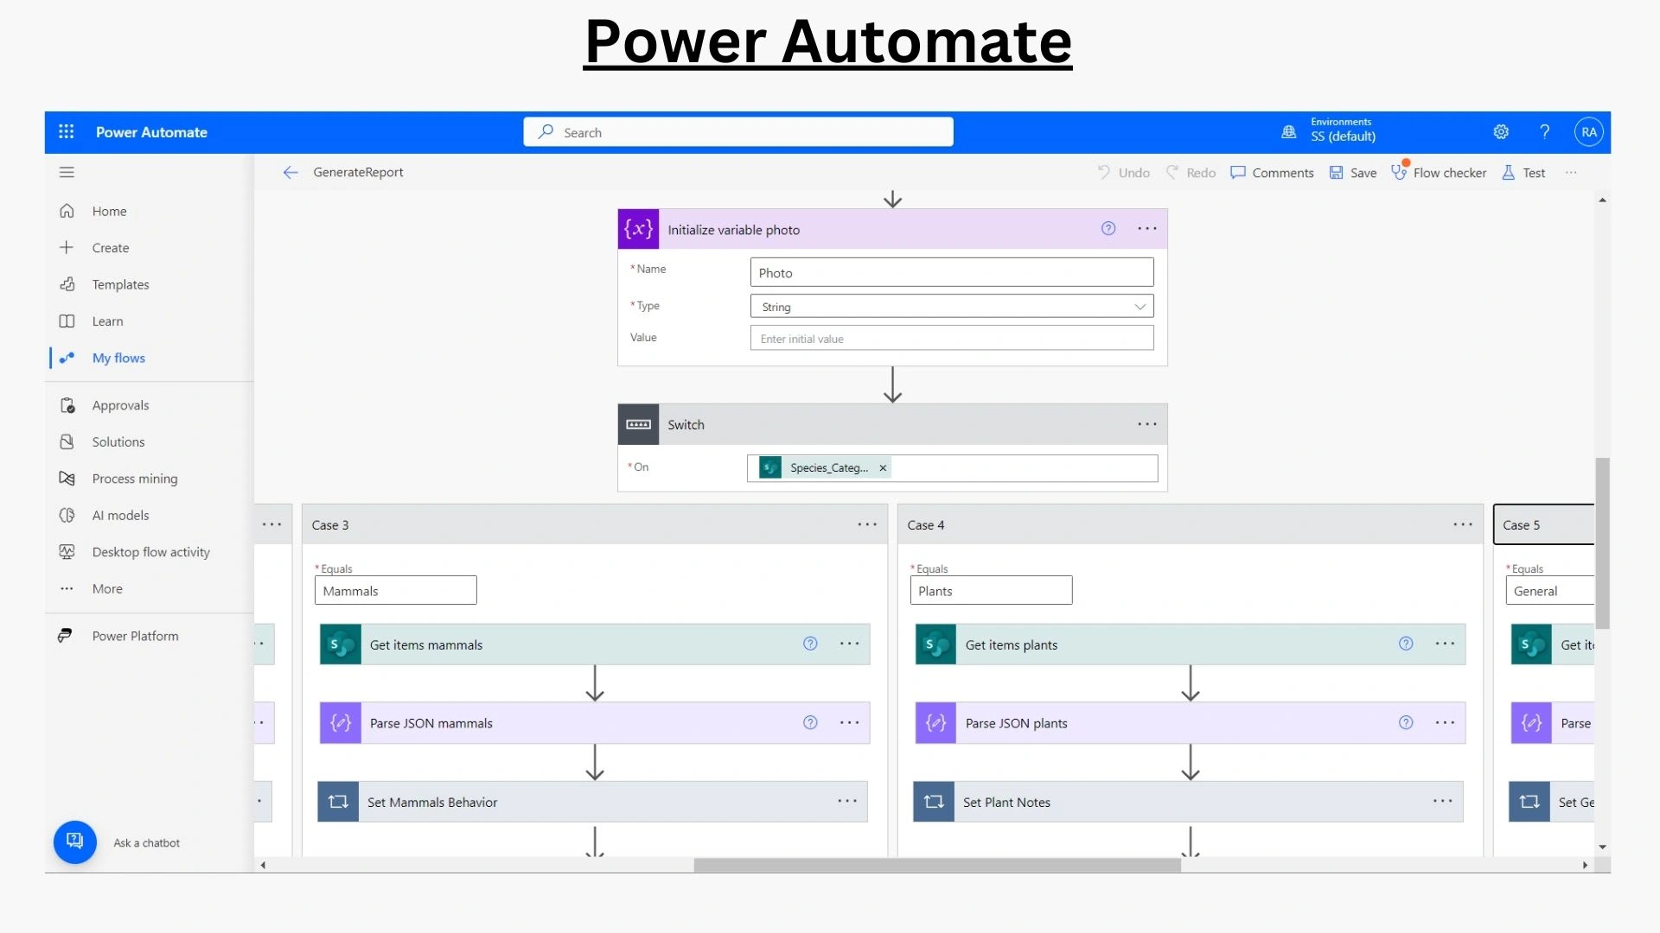The height and width of the screenshot is (933, 1660).
Task: Open the Environments selector SS (default)
Action: tap(1330, 130)
